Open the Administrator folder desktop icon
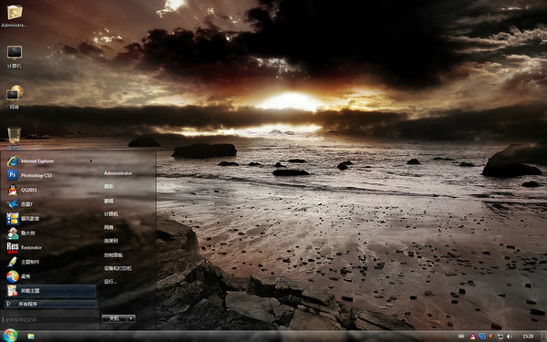The height and width of the screenshot is (342, 547). [14, 16]
